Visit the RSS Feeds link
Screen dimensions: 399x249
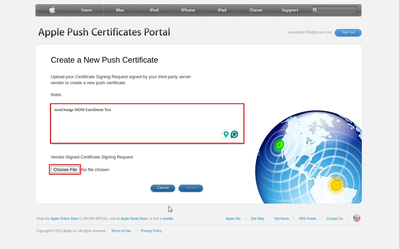[307, 218]
